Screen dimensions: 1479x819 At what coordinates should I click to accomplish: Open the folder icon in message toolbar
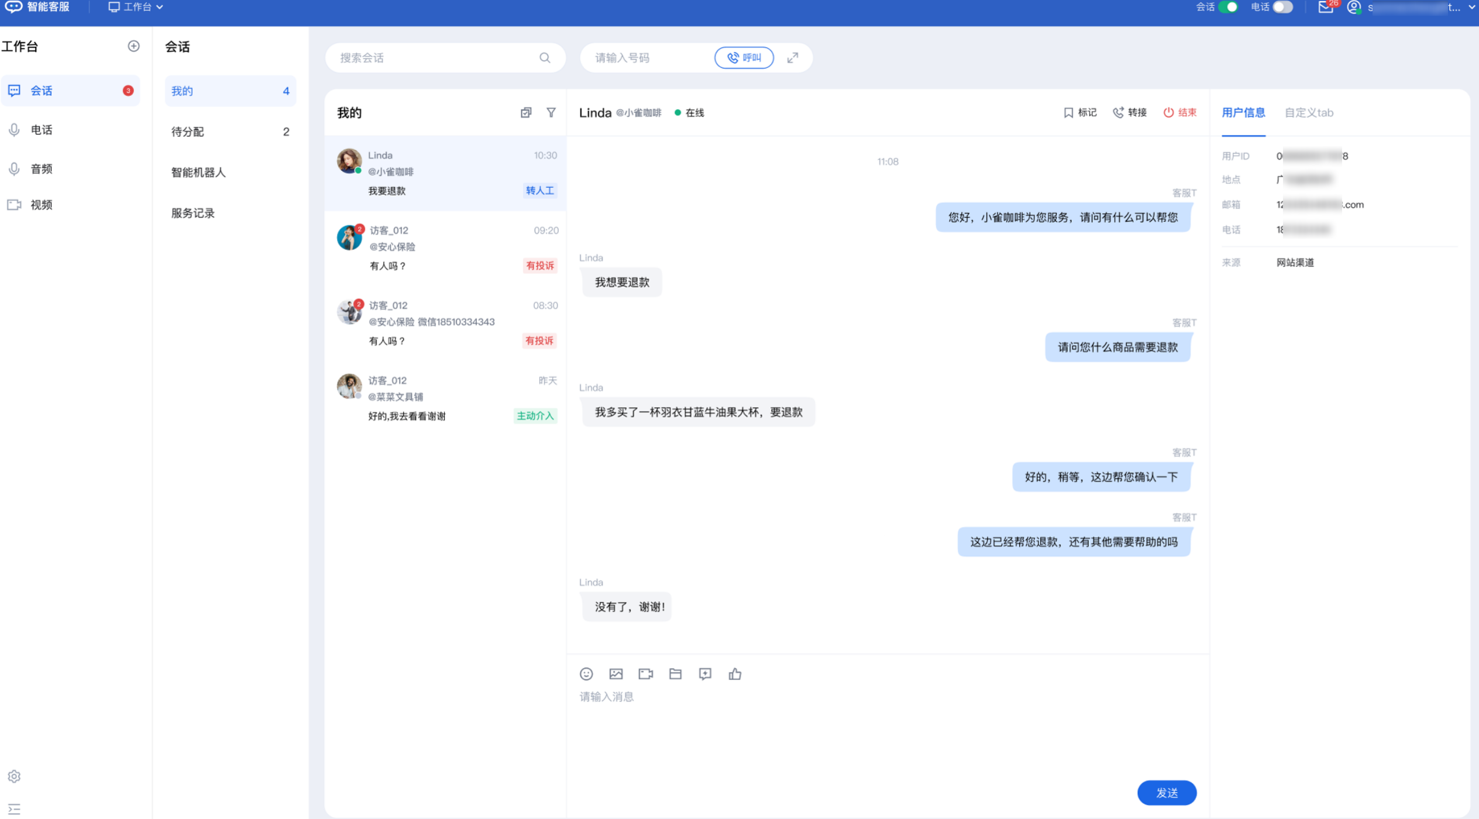pyautogui.click(x=675, y=674)
